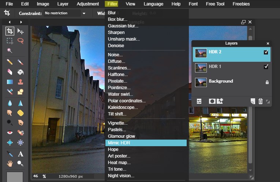
Task: Open the View menu
Action: tap(130, 4)
